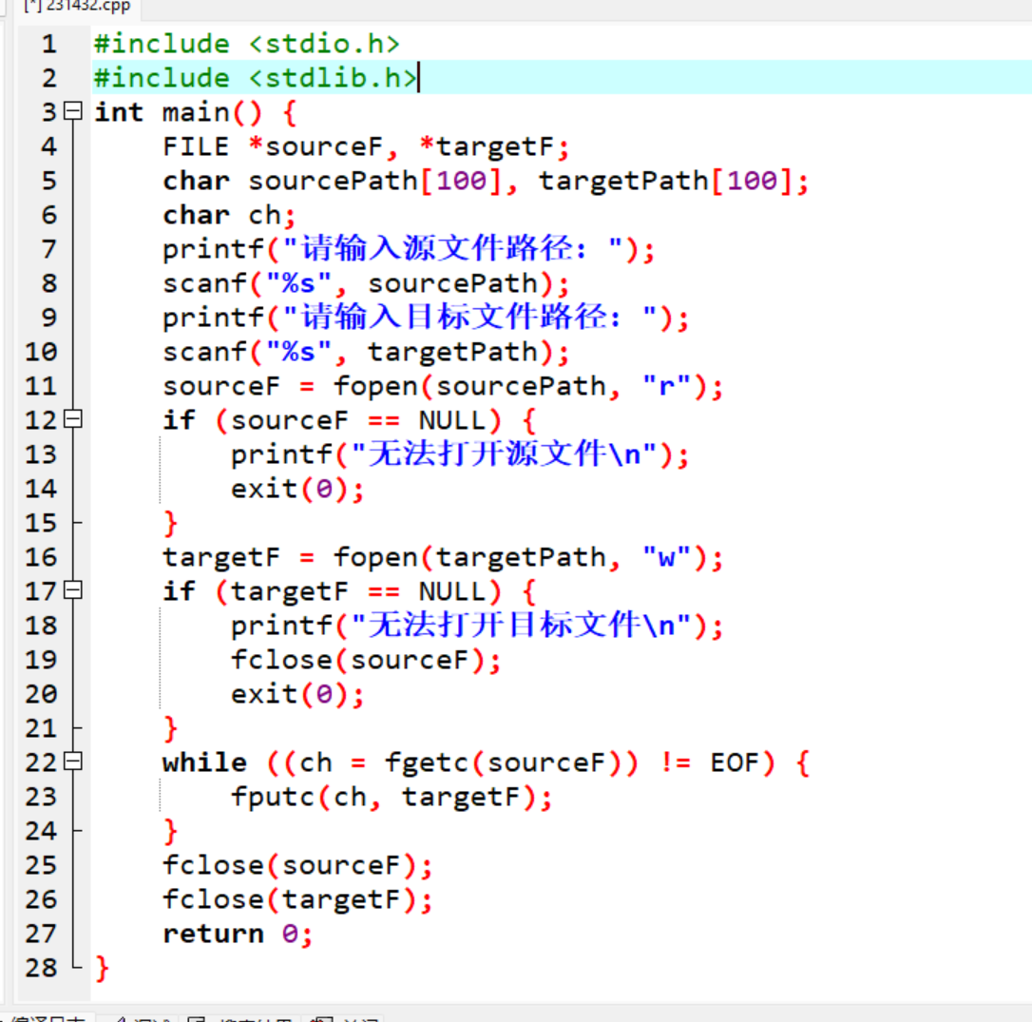This screenshot has height=1022, width=1032.
Task: Click 'scanf("%s", targetPath);' statement
Action: pos(366,353)
